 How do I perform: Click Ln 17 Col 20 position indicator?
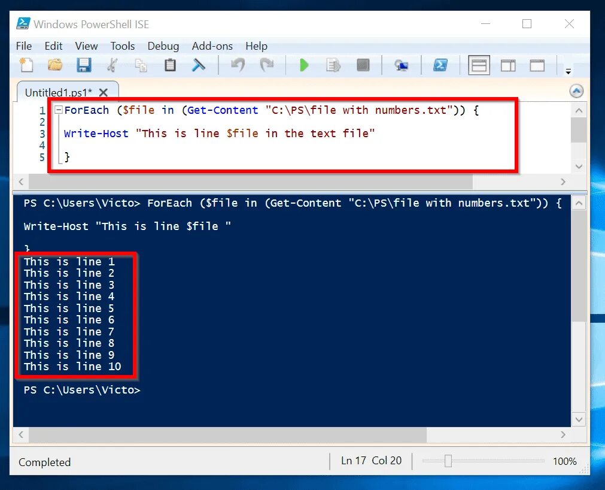click(371, 461)
